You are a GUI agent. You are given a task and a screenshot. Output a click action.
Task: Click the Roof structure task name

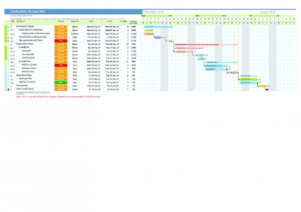tap(28, 72)
